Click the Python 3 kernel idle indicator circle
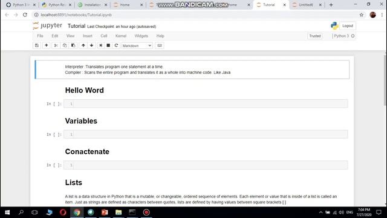This screenshot has width=387, height=218. coord(353,36)
